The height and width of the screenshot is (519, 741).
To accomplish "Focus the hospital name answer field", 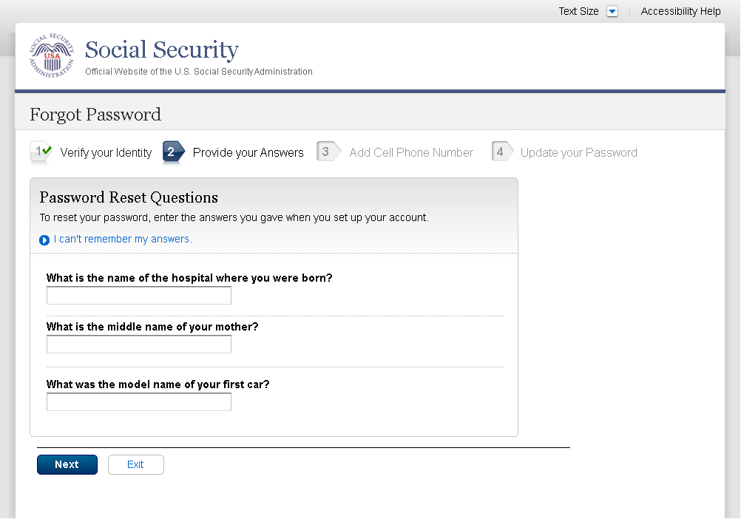I will pyautogui.click(x=139, y=296).
